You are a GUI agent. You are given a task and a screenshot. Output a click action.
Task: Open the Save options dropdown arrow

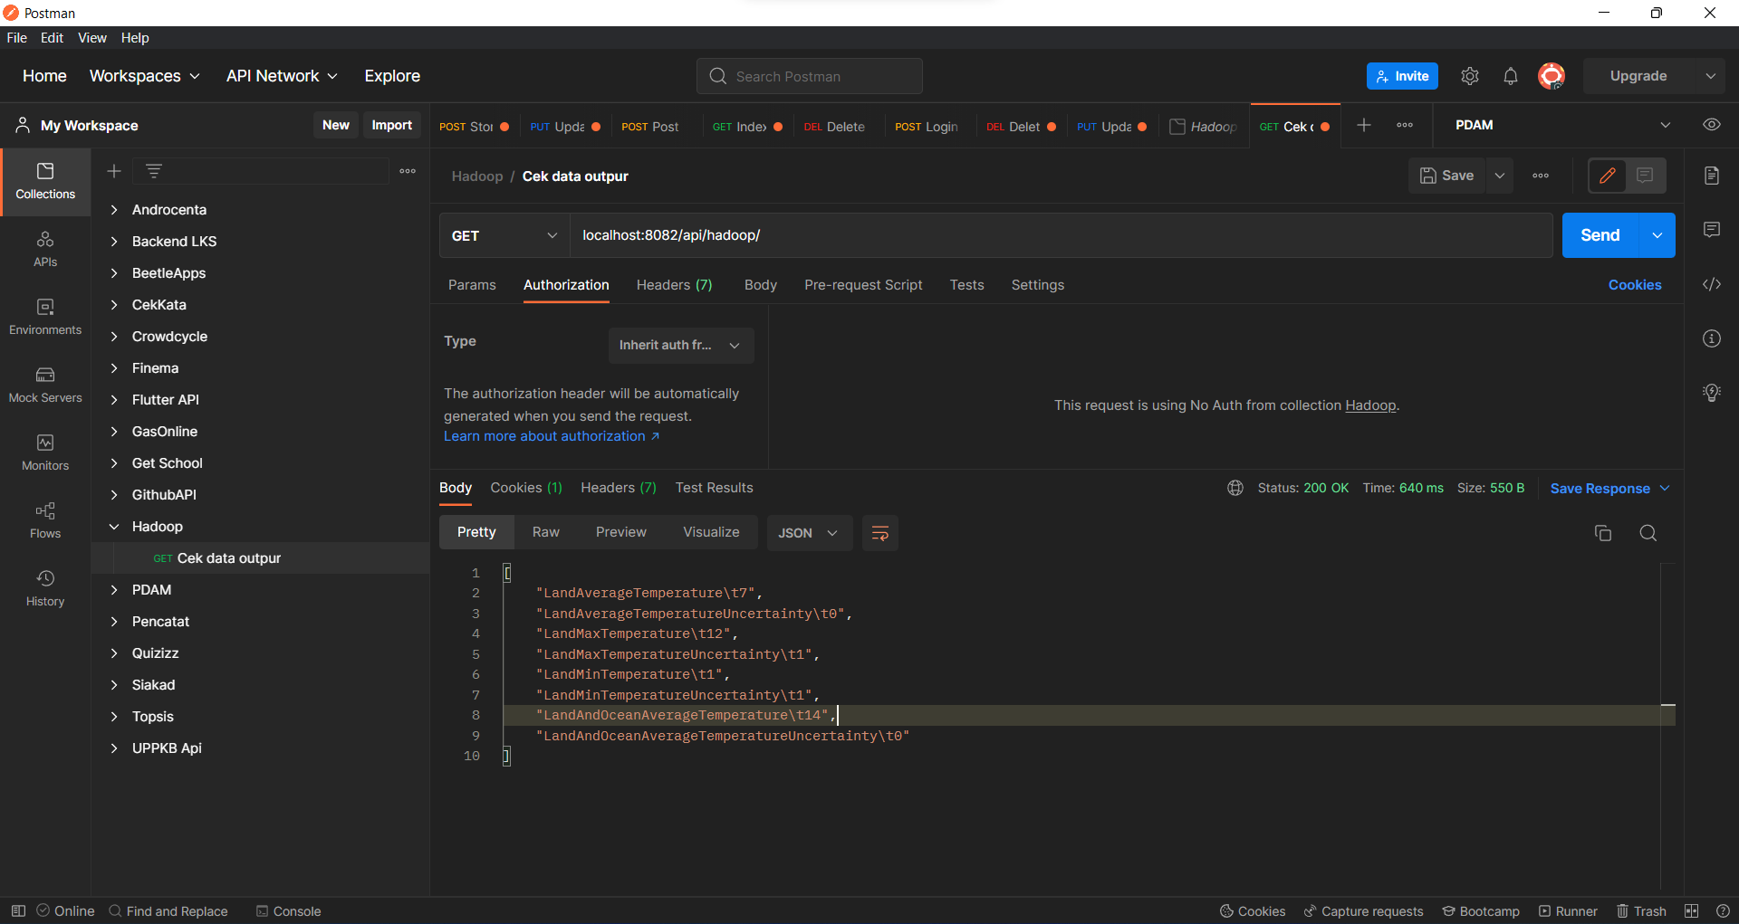1500,176
